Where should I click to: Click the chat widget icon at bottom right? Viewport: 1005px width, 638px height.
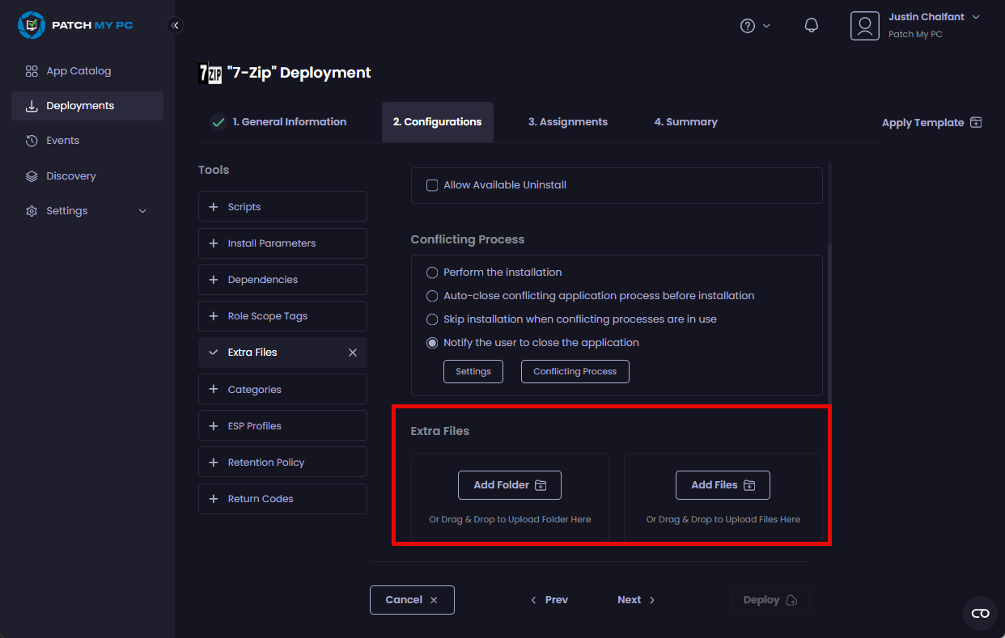click(x=980, y=613)
